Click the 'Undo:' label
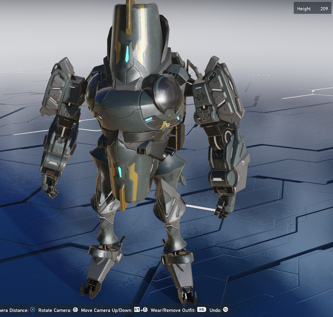The width and height of the screenshot is (333, 317). (x=215, y=310)
